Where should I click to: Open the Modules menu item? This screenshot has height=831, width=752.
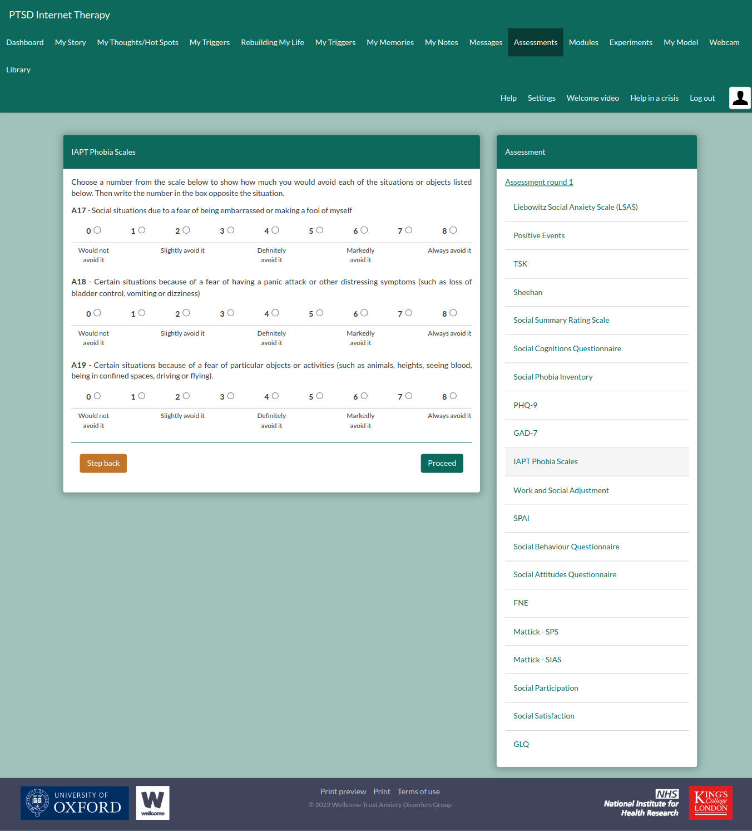tap(583, 42)
